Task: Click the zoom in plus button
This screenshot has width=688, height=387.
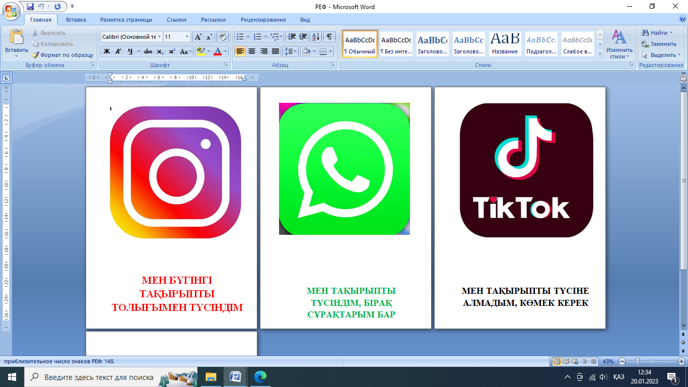Action: coord(681,361)
